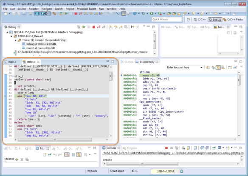
Task: Click the Build All icon in toolbar
Action: pyautogui.click(x=31, y=14)
